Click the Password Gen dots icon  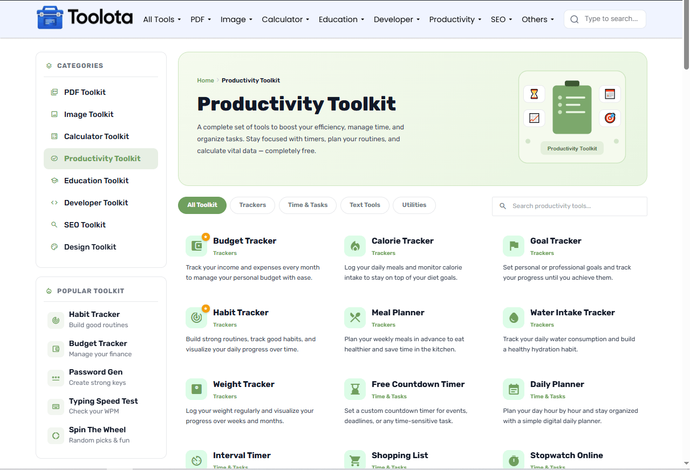pyautogui.click(x=56, y=378)
